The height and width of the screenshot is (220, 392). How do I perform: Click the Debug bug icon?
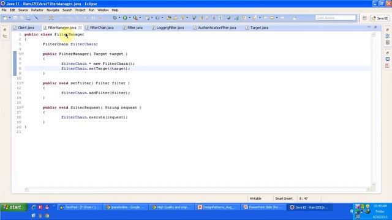tap(115, 18)
